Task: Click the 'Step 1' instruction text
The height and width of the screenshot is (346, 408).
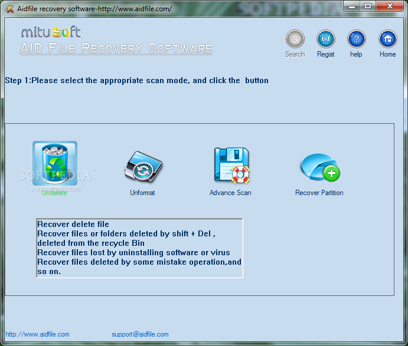Action: click(136, 81)
